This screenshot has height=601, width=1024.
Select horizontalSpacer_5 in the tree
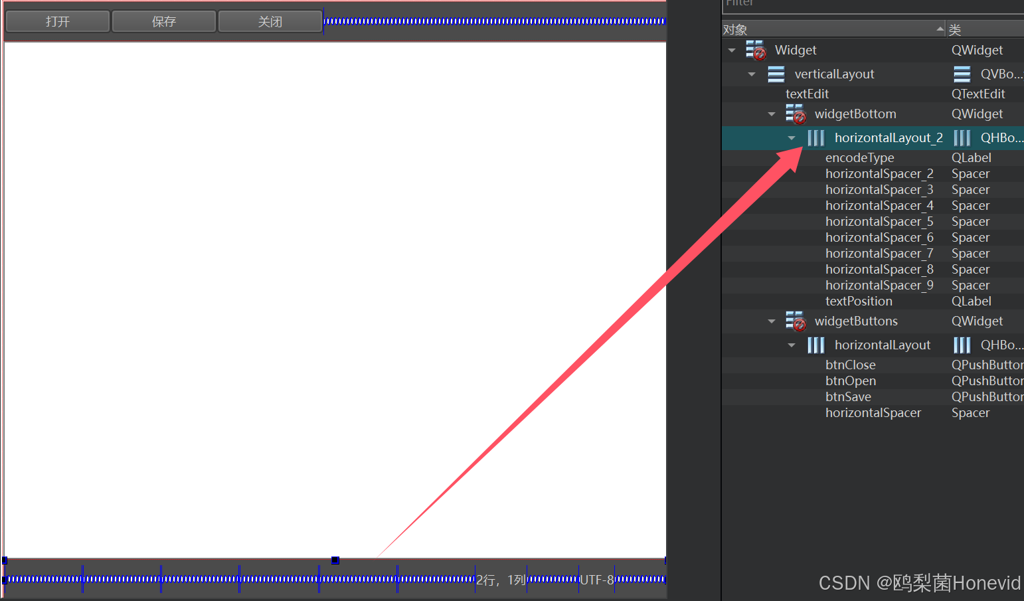pyautogui.click(x=879, y=222)
